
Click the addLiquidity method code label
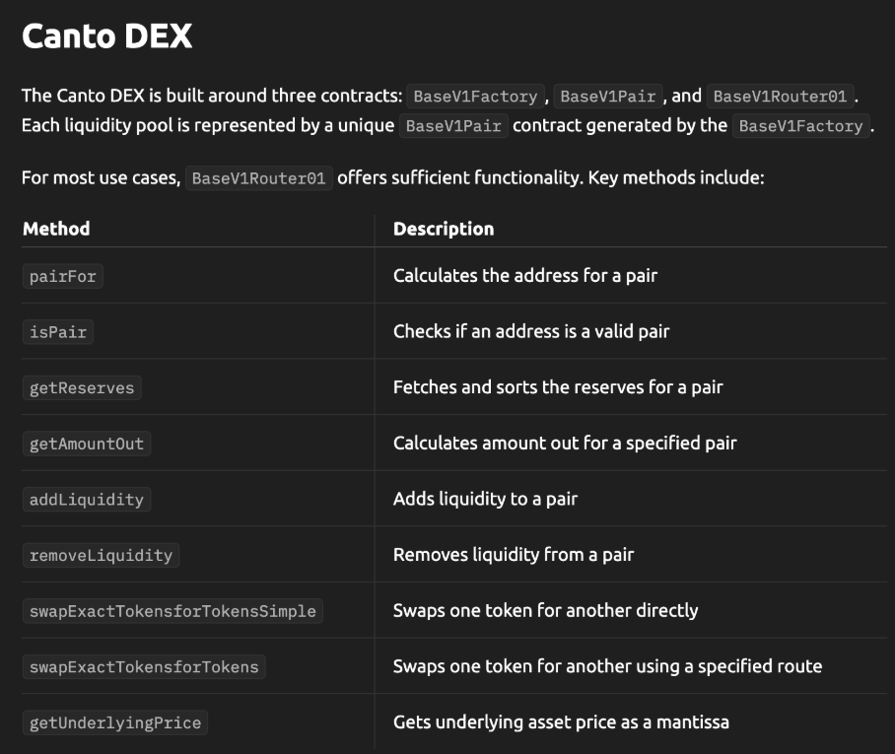(x=87, y=500)
